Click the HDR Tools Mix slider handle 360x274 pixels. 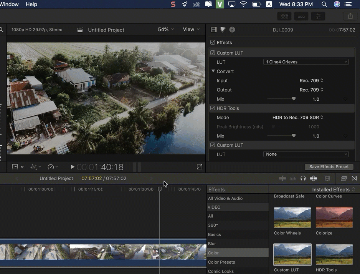294,136
